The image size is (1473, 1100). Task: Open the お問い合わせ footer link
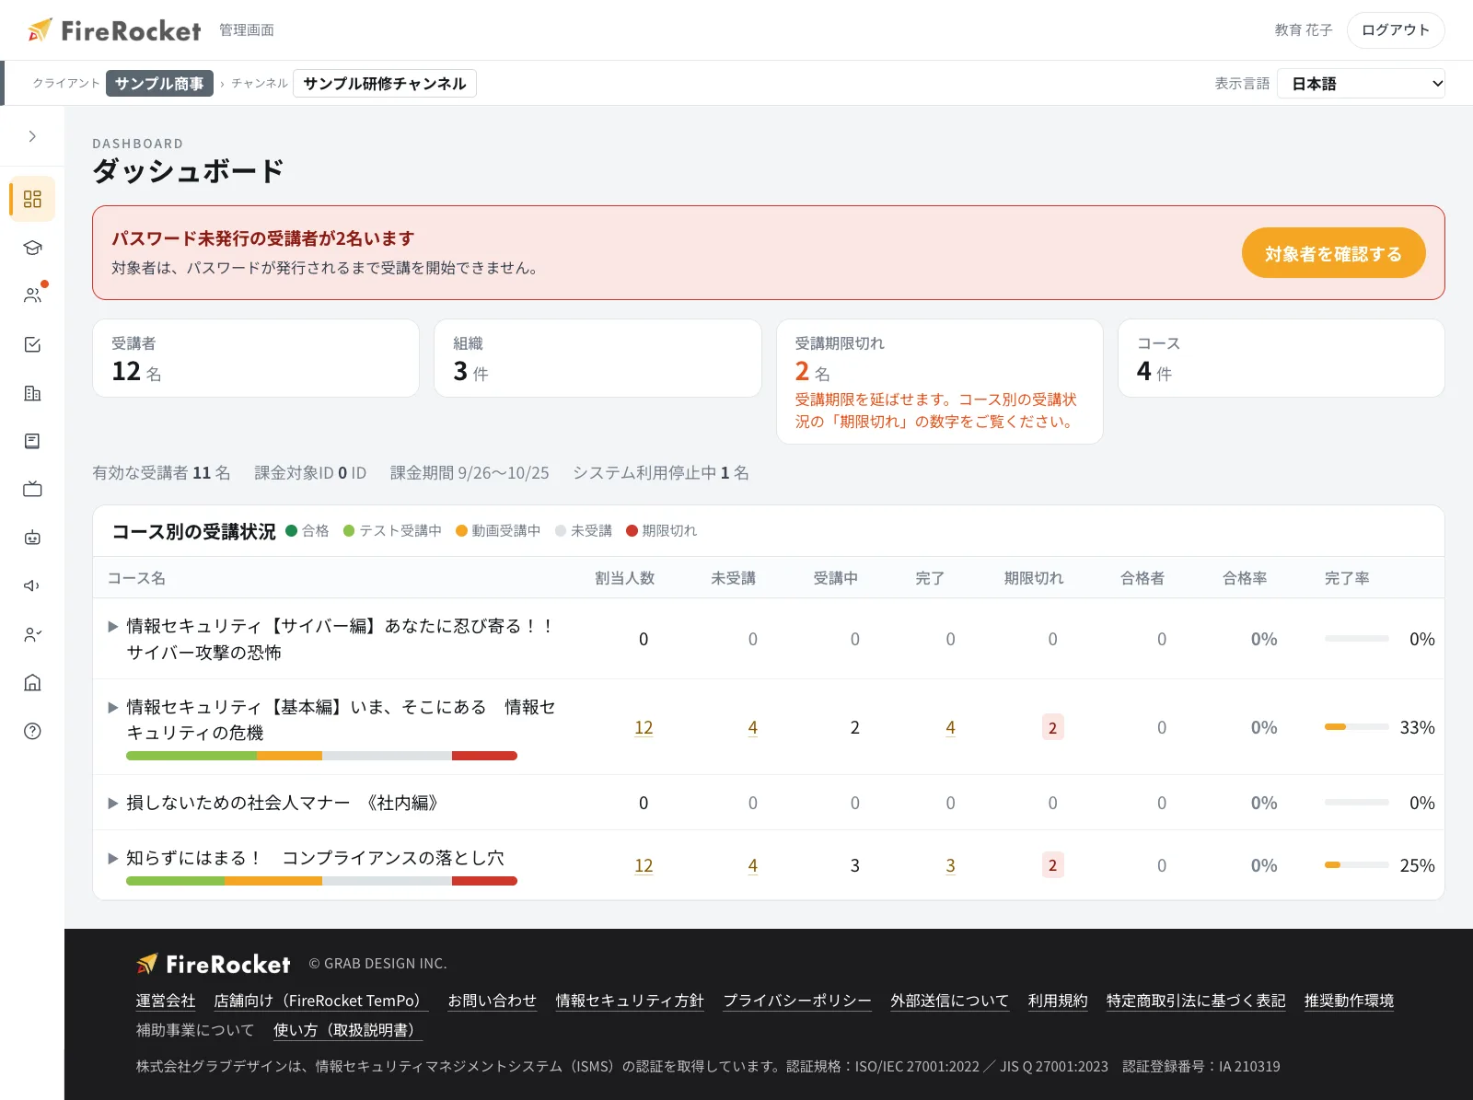click(x=492, y=1001)
